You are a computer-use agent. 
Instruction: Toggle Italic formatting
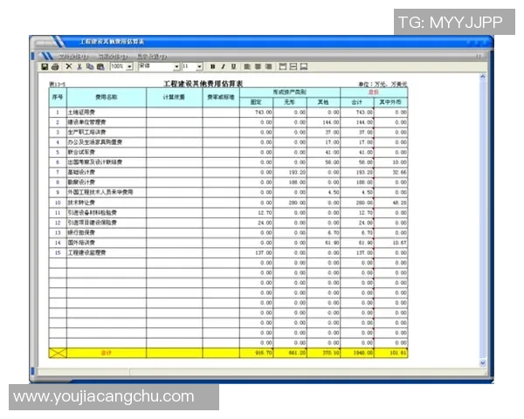[224, 67]
